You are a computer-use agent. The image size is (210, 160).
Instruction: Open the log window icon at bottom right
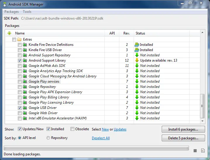coord(203,150)
